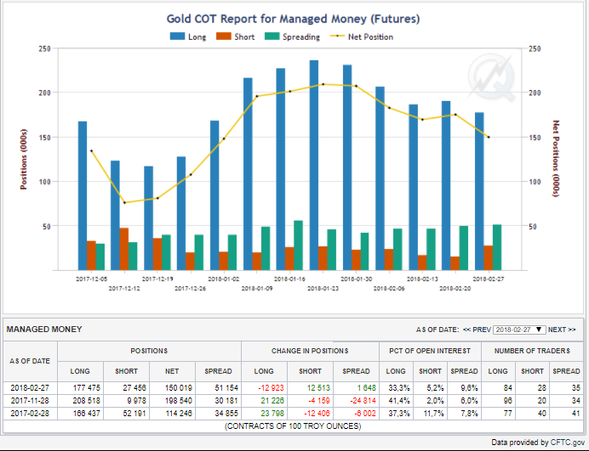The height and width of the screenshot is (451, 589).
Task: Click the spread change -24 814
Action: click(363, 401)
